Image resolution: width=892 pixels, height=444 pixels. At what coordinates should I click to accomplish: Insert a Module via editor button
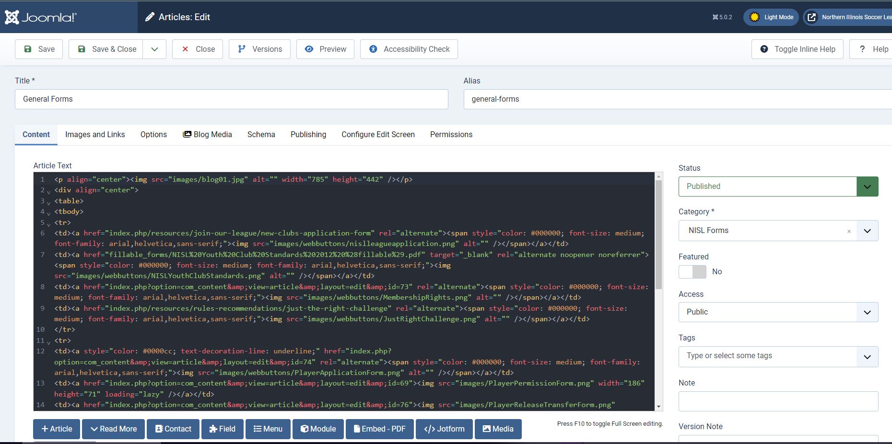pos(318,429)
